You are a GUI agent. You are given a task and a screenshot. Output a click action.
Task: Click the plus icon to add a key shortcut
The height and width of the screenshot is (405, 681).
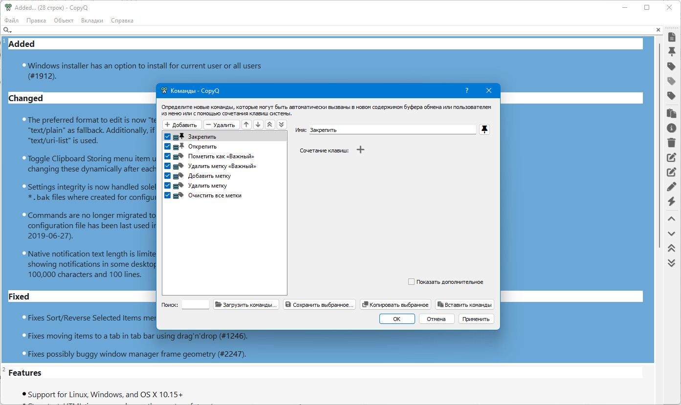point(360,150)
